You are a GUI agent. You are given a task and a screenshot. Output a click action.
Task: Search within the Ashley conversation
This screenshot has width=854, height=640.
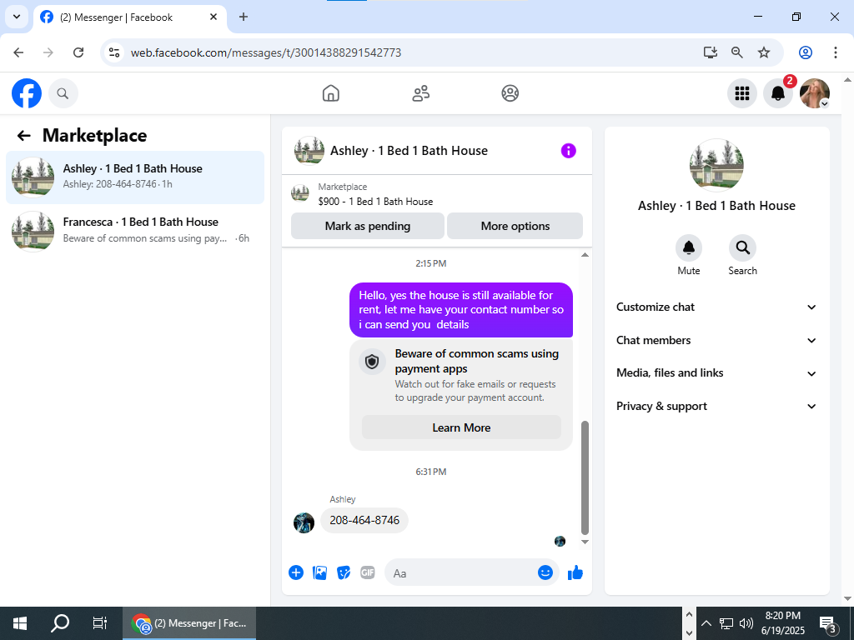pos(742,247)
